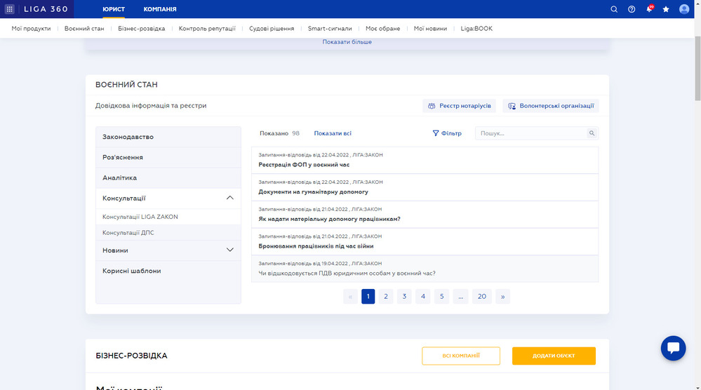This screenshot has width=701, height=390.
Task: Go to page 5
Action: (441, 297)
